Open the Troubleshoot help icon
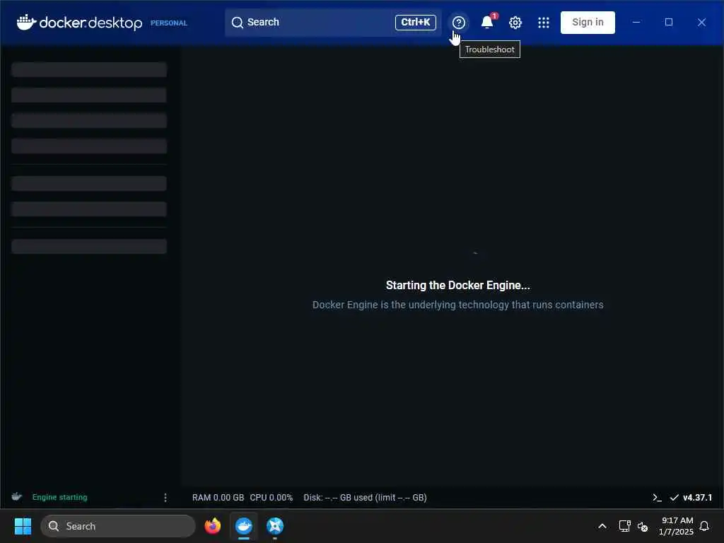This screenshot has height=543, width=724. click(x=458, y=22)
